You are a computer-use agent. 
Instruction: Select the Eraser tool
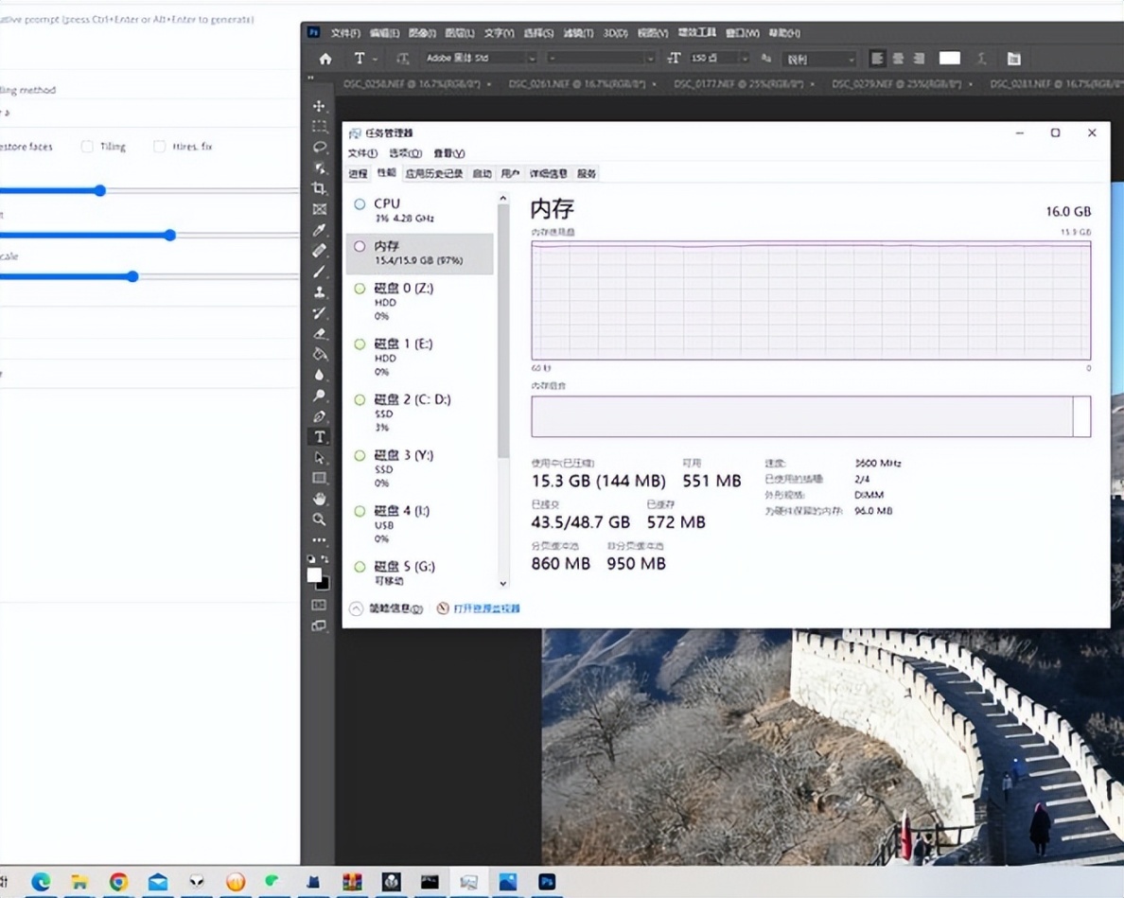coord(320,333)
